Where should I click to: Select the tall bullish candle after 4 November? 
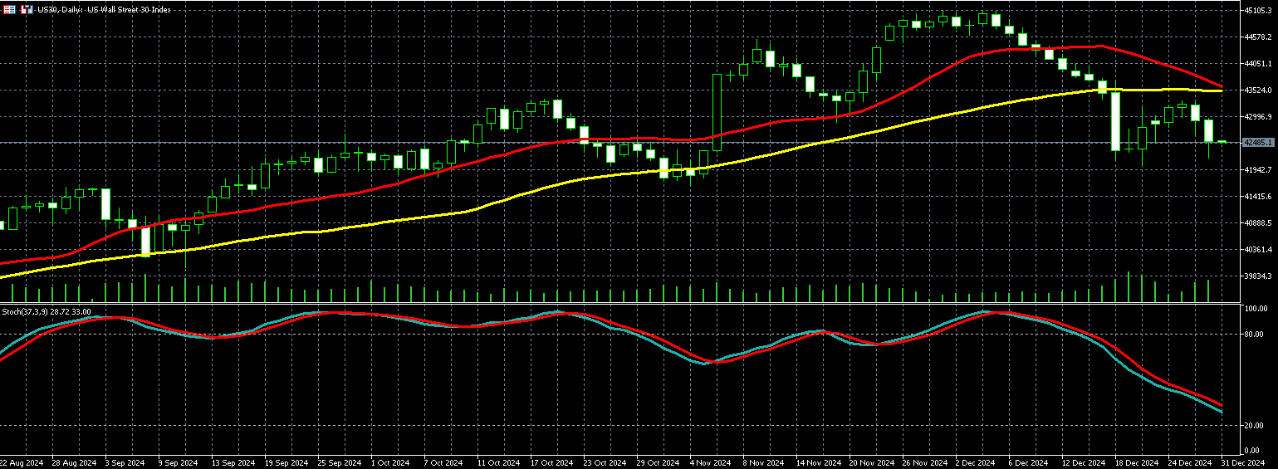coord(717,113)
